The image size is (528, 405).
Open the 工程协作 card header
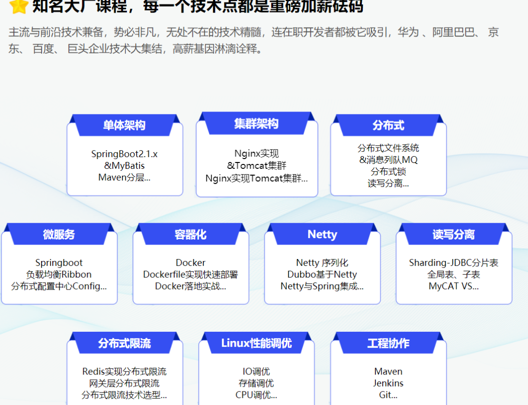(x=388, y=343)
